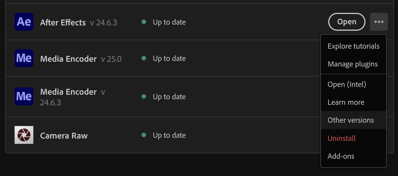Open After Effects with the Open button
This screenshot has width=398, height=176.
click(347, 22)
